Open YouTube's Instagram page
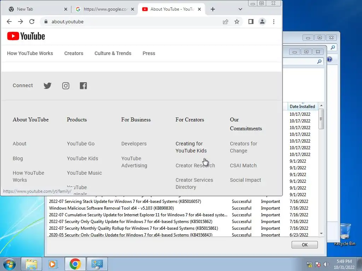Viewport: 362px width, 271px height. (65, 86)
